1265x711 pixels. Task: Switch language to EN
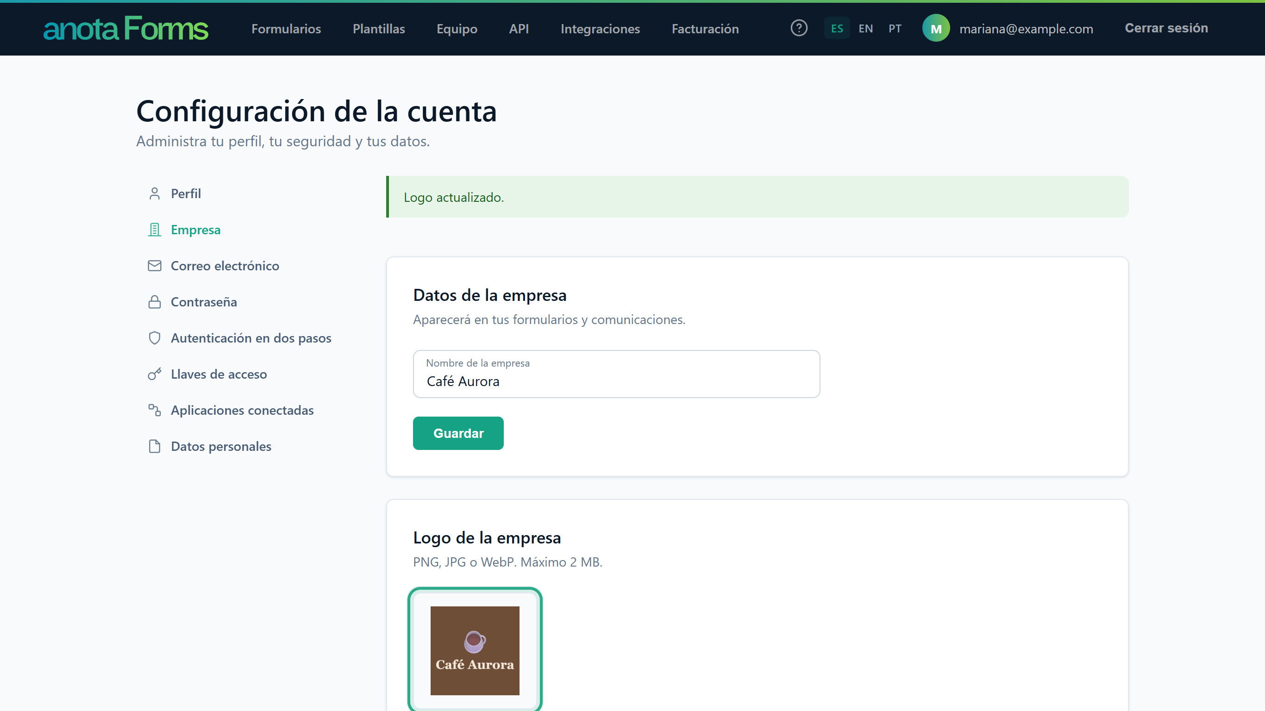tap(866, 29)
